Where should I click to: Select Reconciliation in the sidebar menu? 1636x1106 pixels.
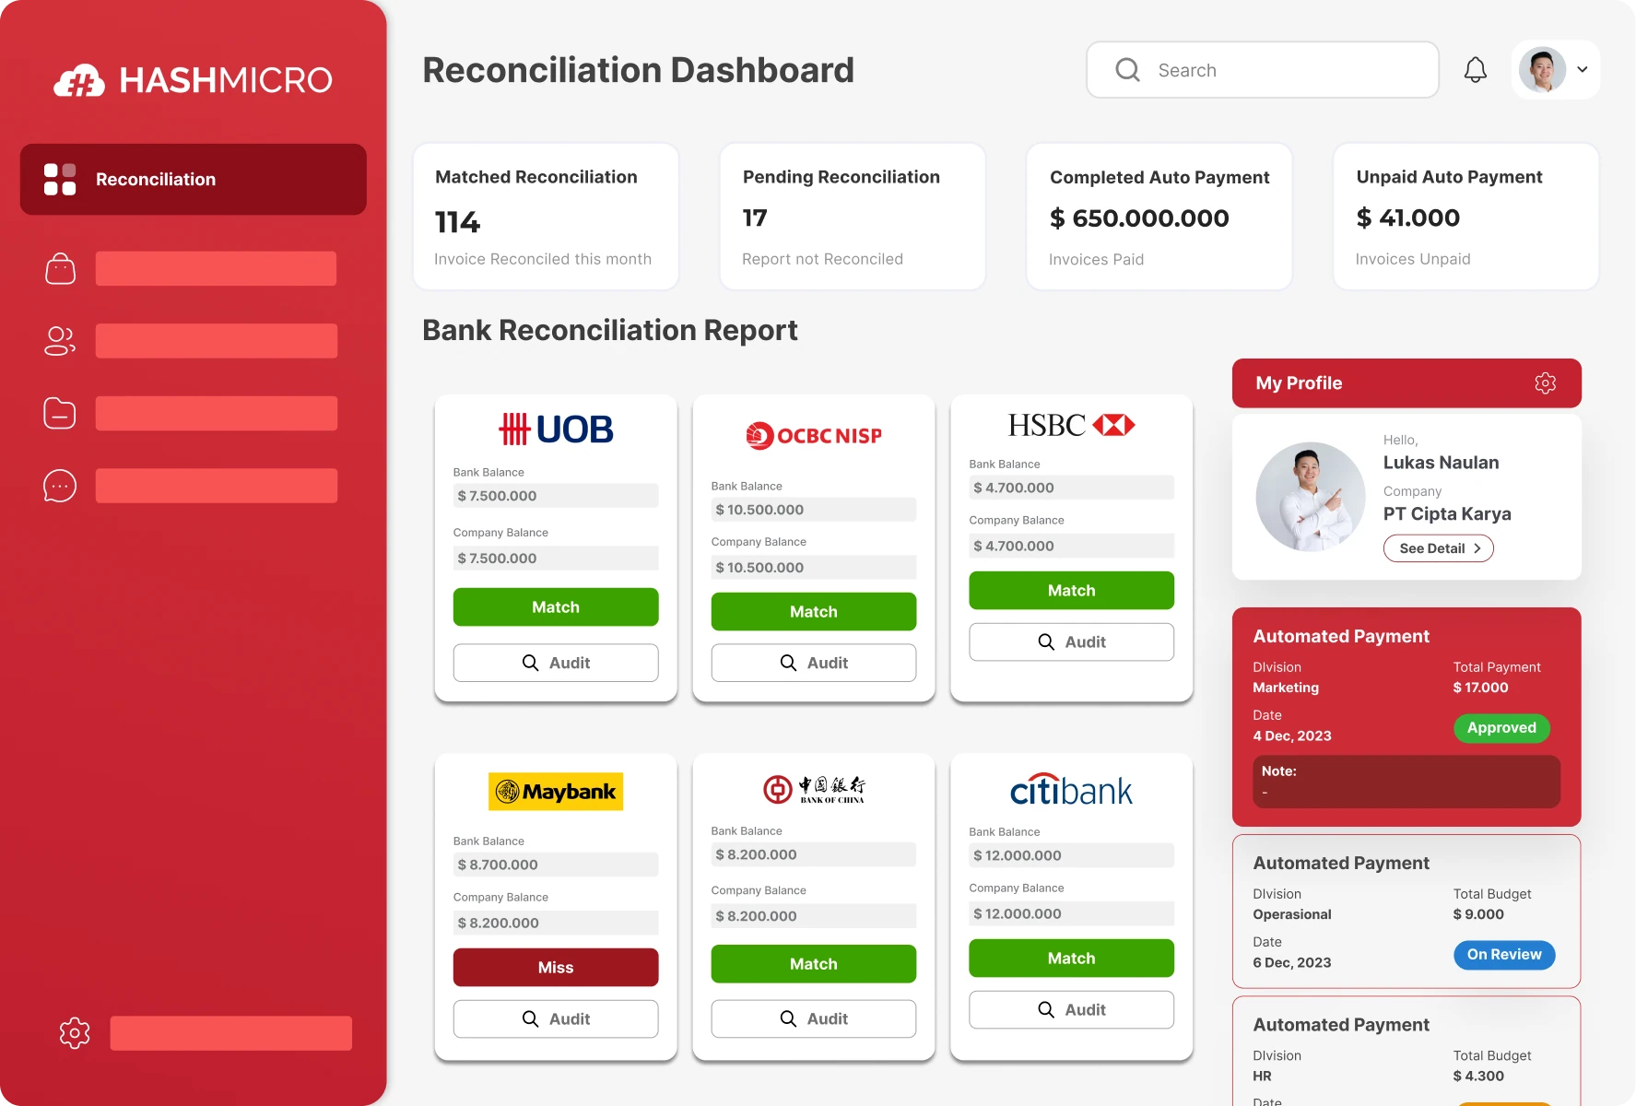point(194,180)
